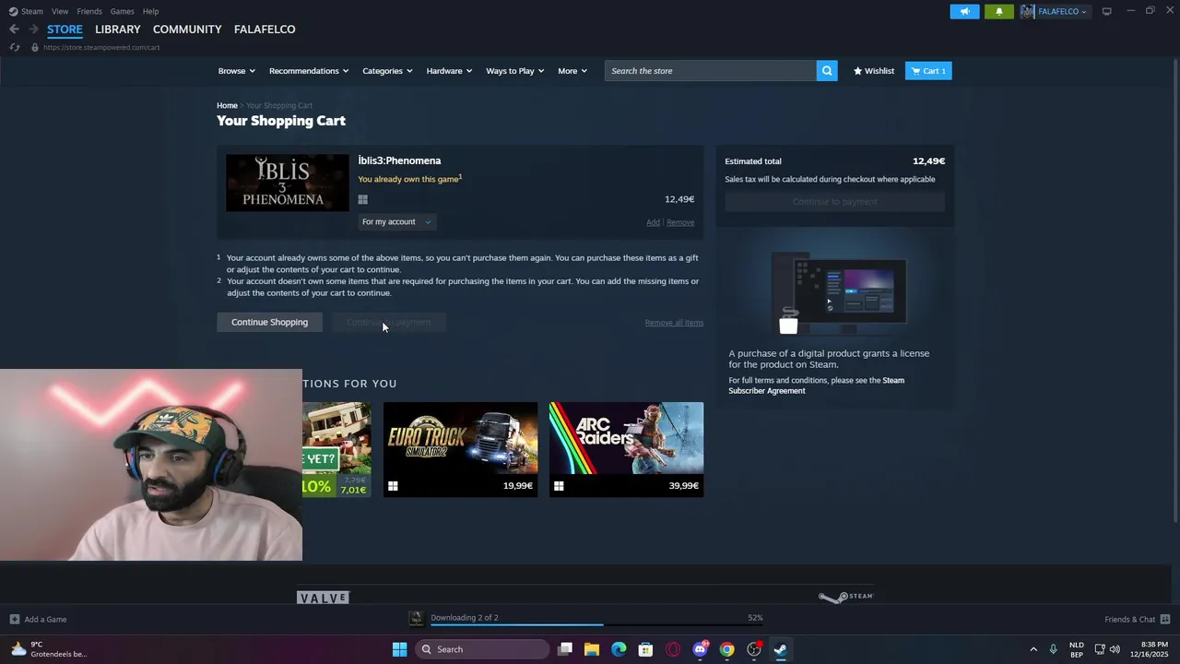Expand the Categories dropdown
1180x664 pixels.
(x=387, y=71)
